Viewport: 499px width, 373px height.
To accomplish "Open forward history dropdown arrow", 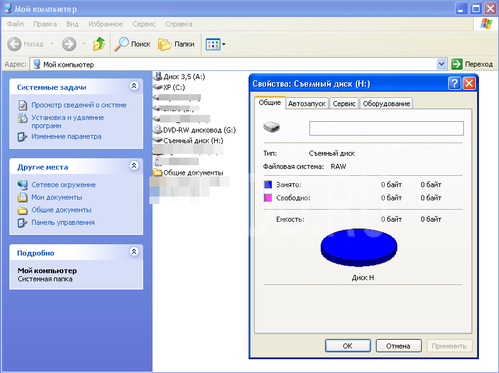I will 83,44.
